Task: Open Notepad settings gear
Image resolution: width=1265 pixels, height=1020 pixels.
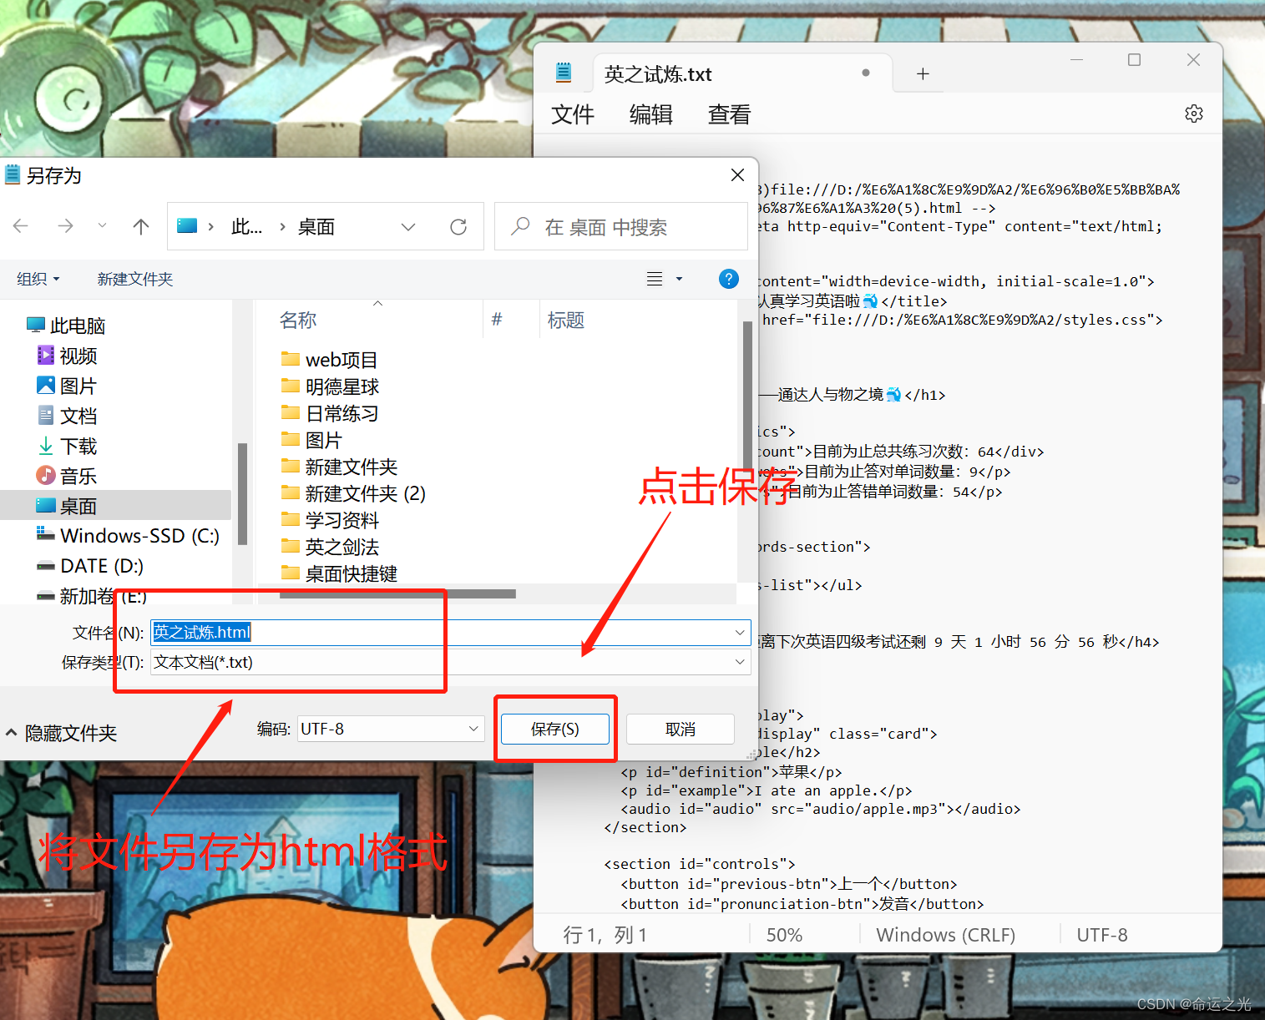Action: tap(1194, 114)
